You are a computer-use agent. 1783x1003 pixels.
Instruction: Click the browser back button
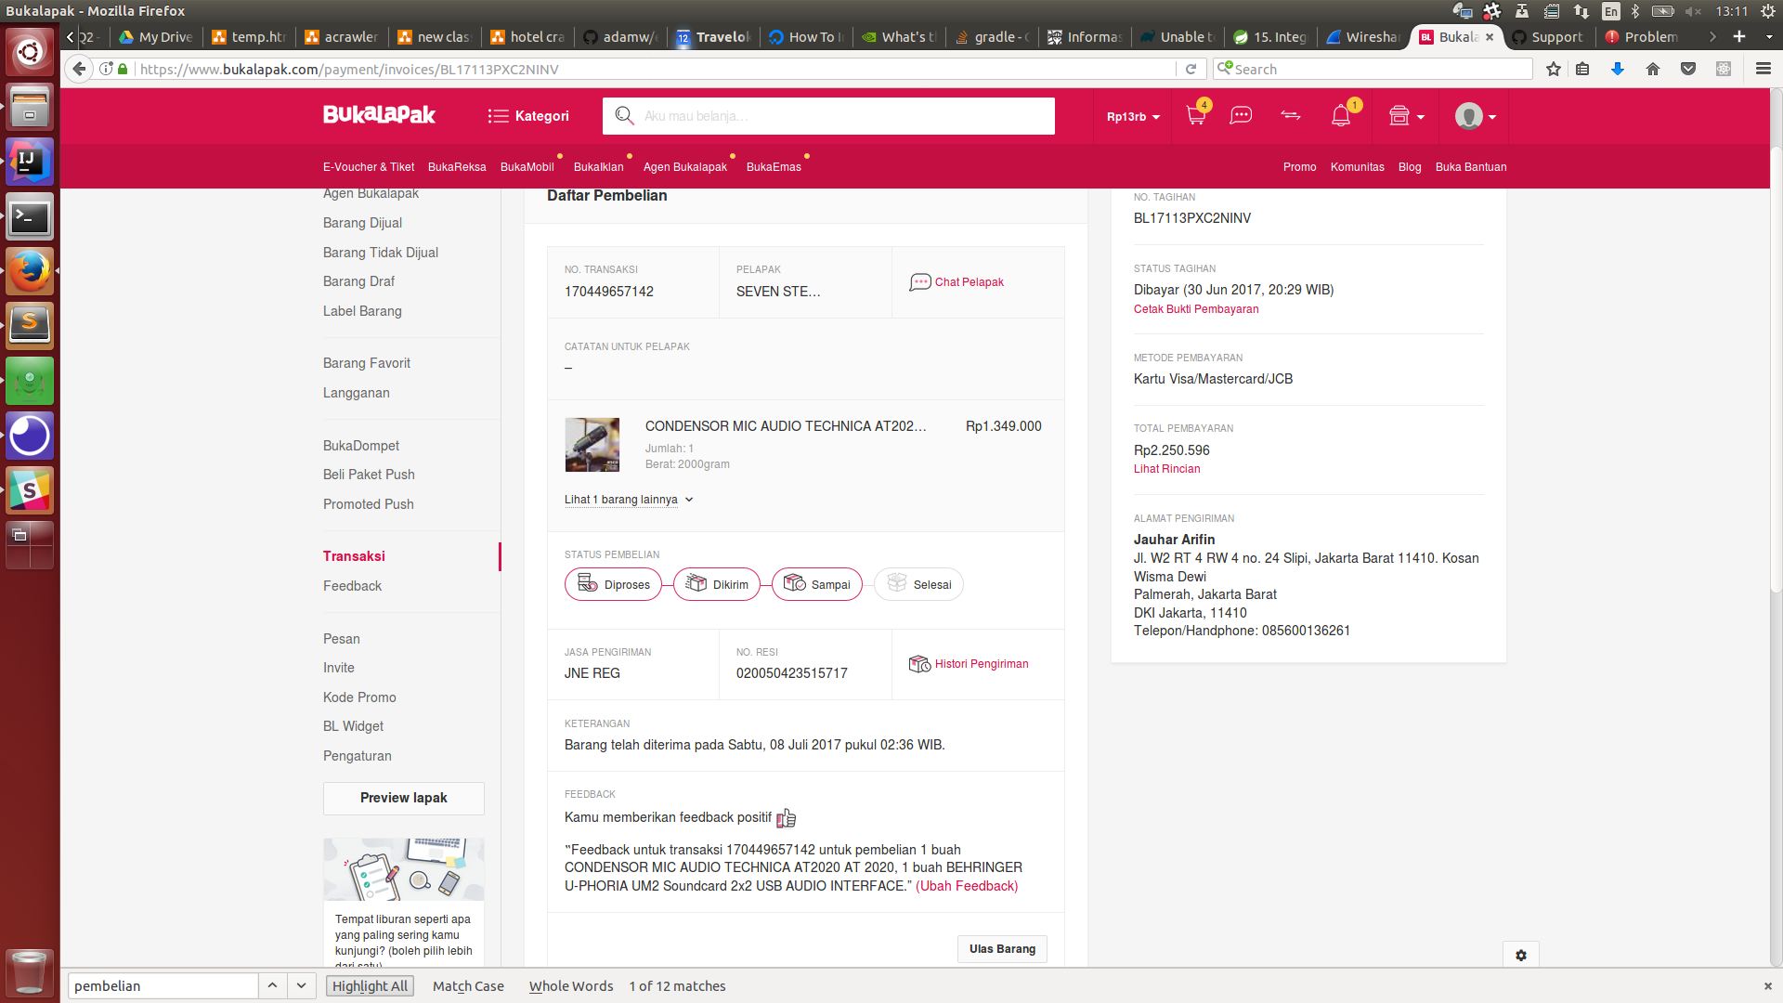pos(79,69)
